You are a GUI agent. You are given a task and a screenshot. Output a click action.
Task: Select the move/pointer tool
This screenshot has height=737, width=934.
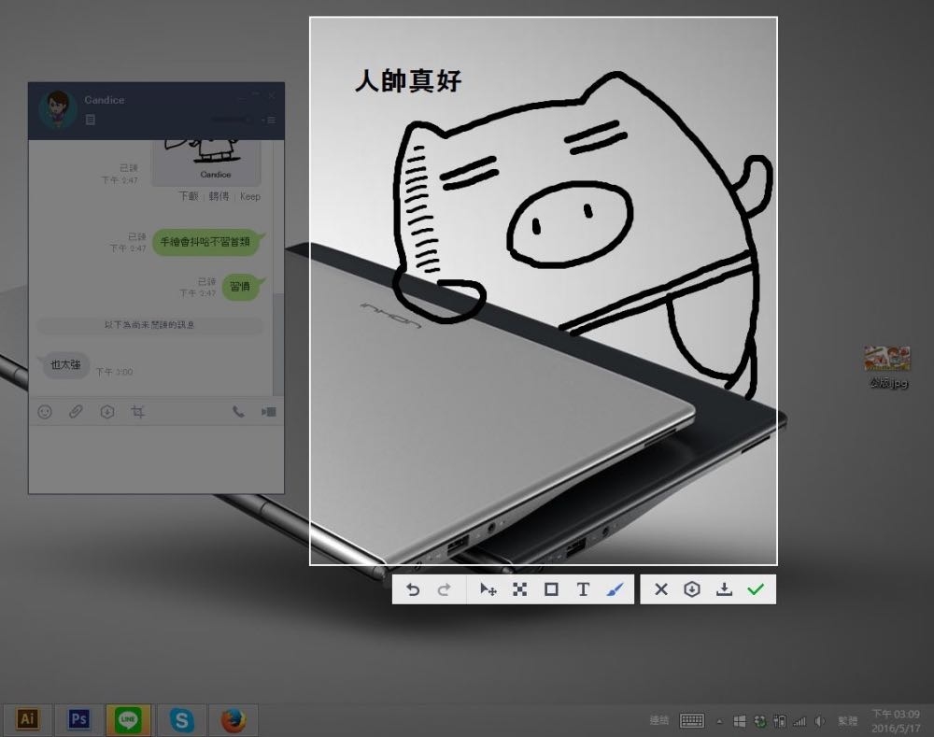(x=488, y=589)
